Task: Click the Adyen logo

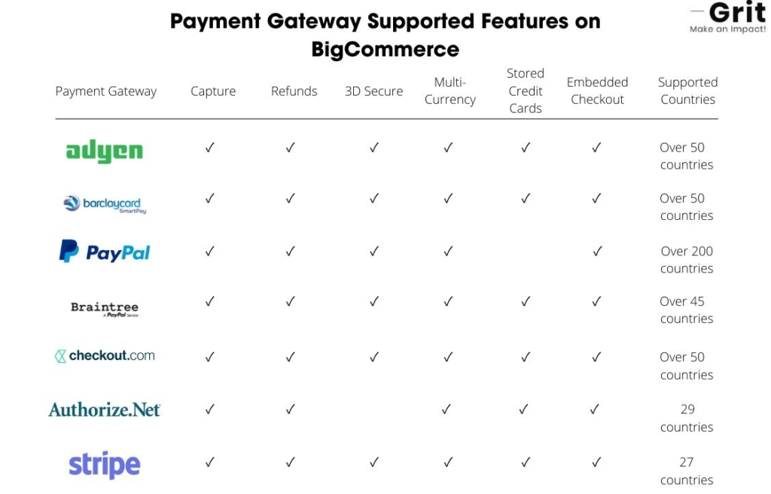Action: 104,151
